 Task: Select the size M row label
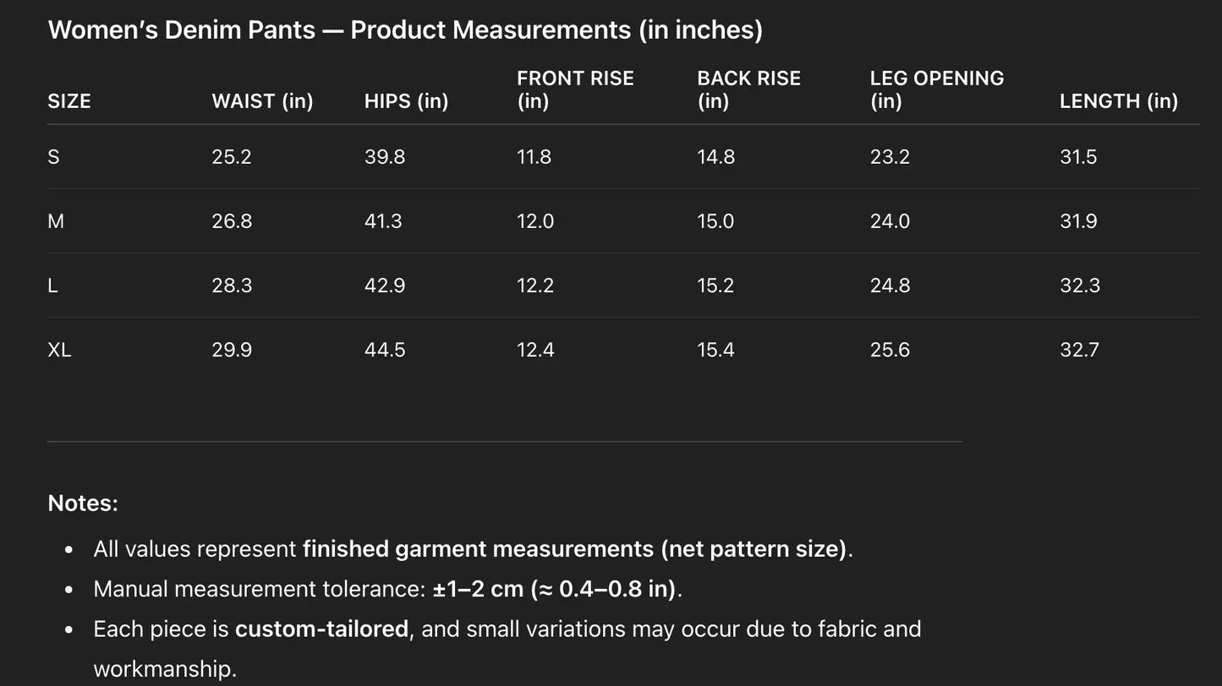tap(56, 221)
